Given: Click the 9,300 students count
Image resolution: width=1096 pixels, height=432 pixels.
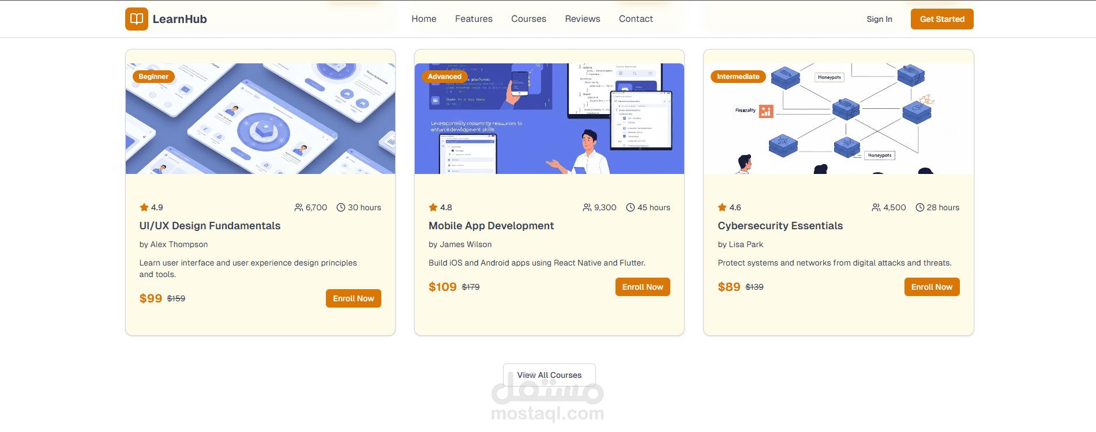Looking at the screenshot, I should click(605, 207).
